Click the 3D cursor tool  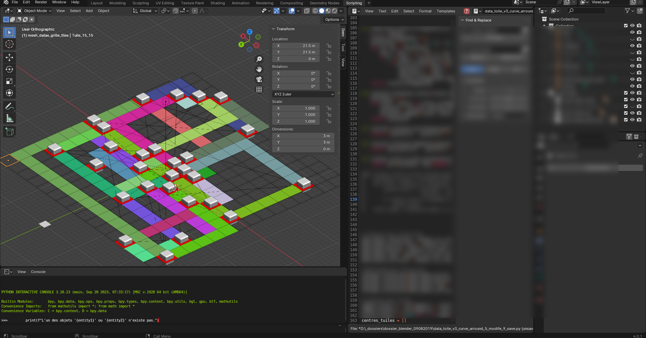coord(9,44)
